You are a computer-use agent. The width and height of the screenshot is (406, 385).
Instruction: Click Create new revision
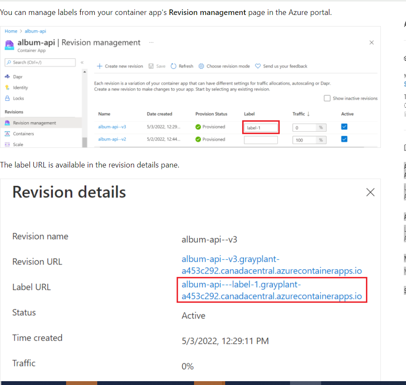pos(120,66)
